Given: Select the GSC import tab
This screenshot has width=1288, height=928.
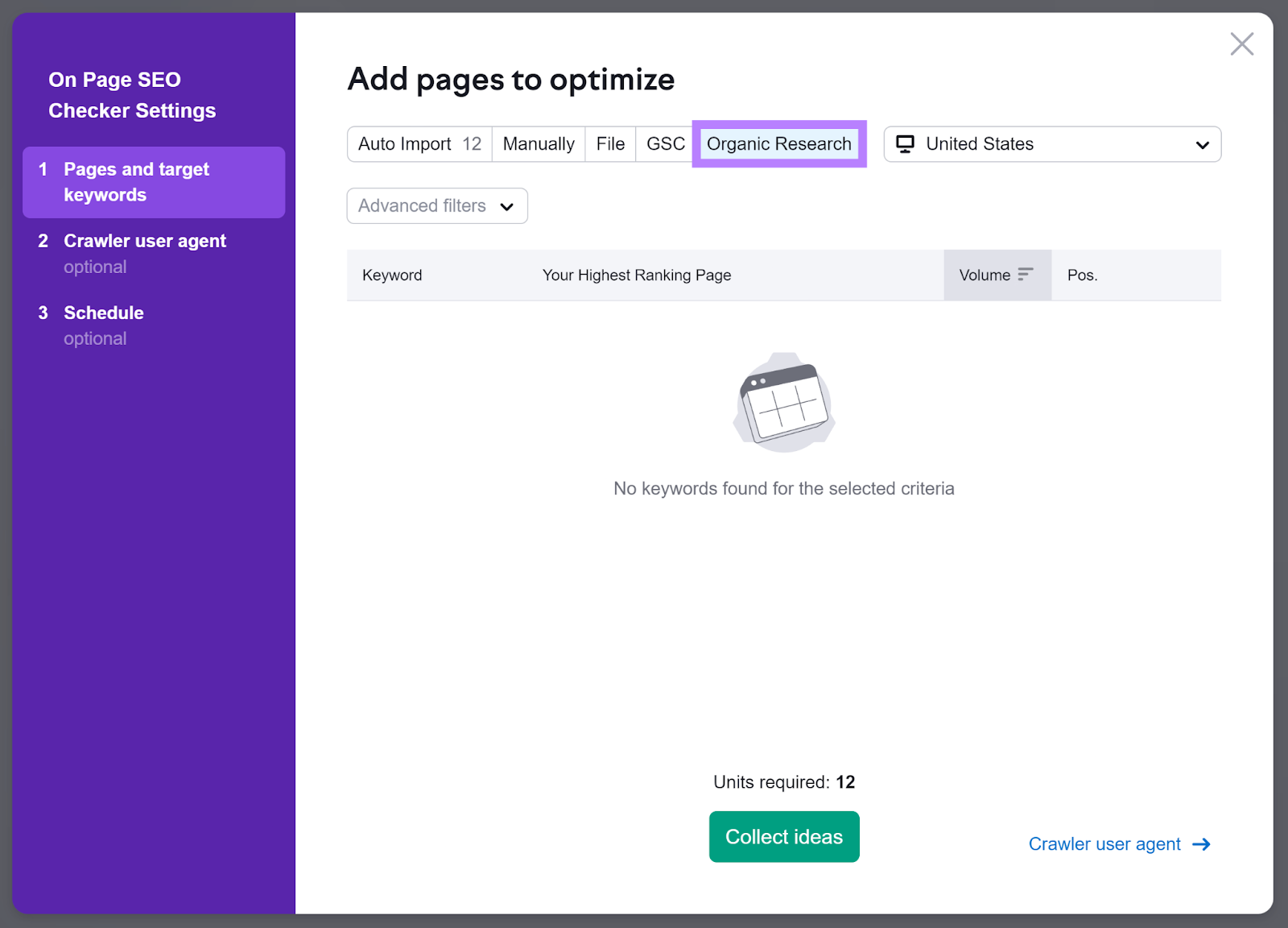Looking at the screenshot, I should pyautogui.click(x=665, y=144).
